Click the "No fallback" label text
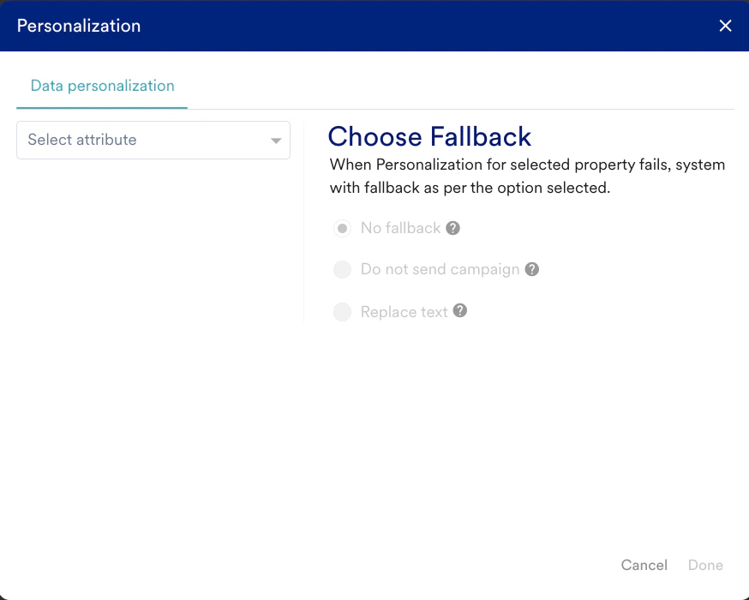The height and width of the screenshot is (600, 749). coord(400,228)
